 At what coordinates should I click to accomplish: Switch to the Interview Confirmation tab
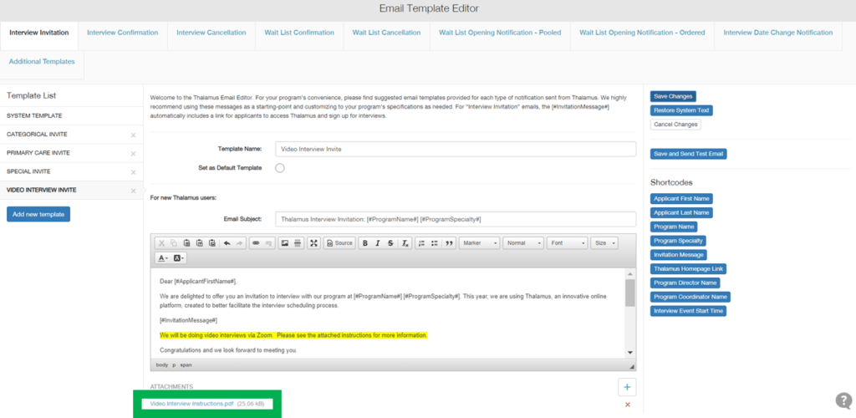click(x=122, y=33)
